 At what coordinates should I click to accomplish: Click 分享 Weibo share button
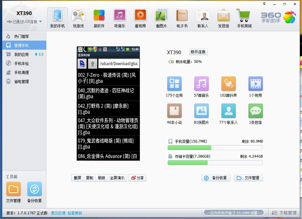(137, 178)
